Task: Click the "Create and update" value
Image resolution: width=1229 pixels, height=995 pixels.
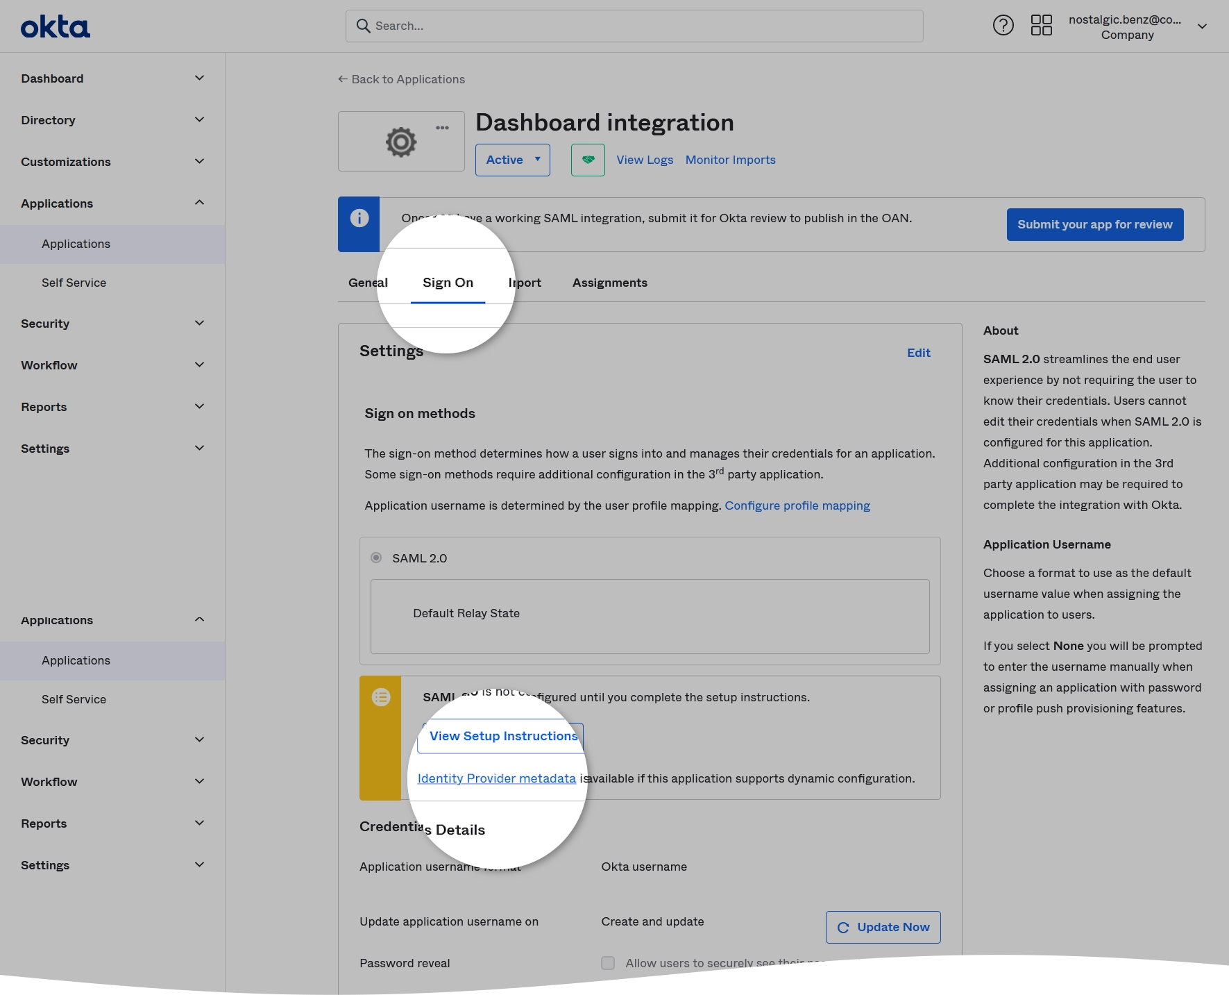Action: [652, 921]
